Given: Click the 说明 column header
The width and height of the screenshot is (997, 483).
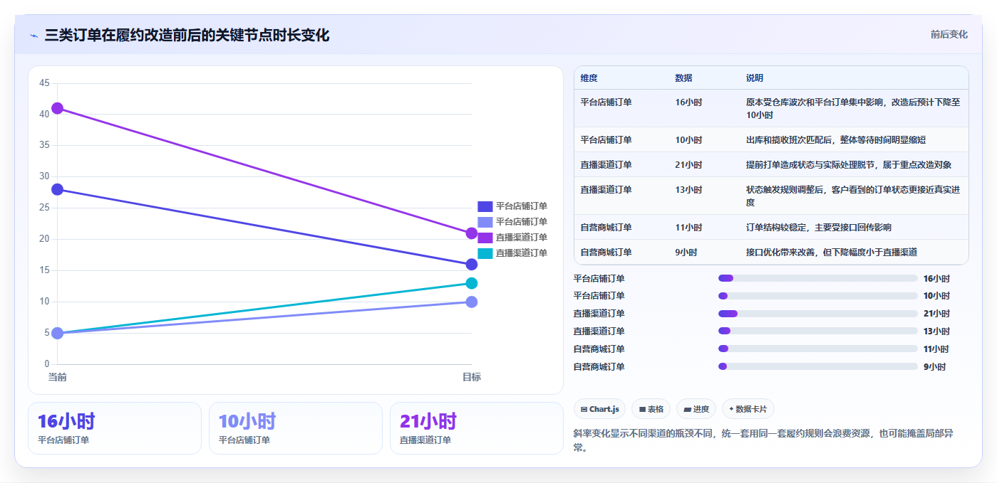Looking at the screenshot, I should pyautogui.click(x=755, y=78).
